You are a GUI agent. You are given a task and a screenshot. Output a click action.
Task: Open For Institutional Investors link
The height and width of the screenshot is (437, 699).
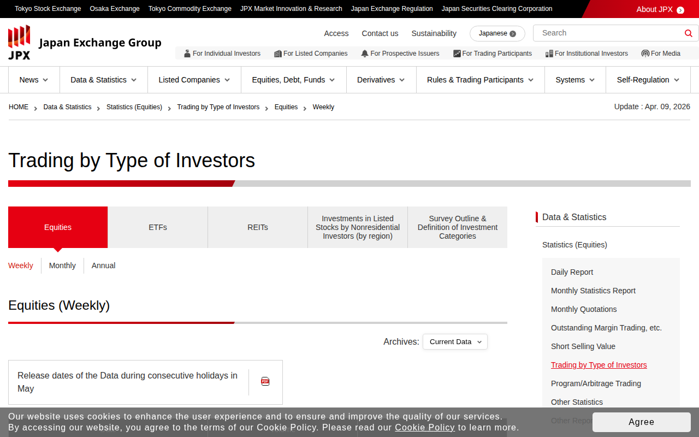(587, 54)
